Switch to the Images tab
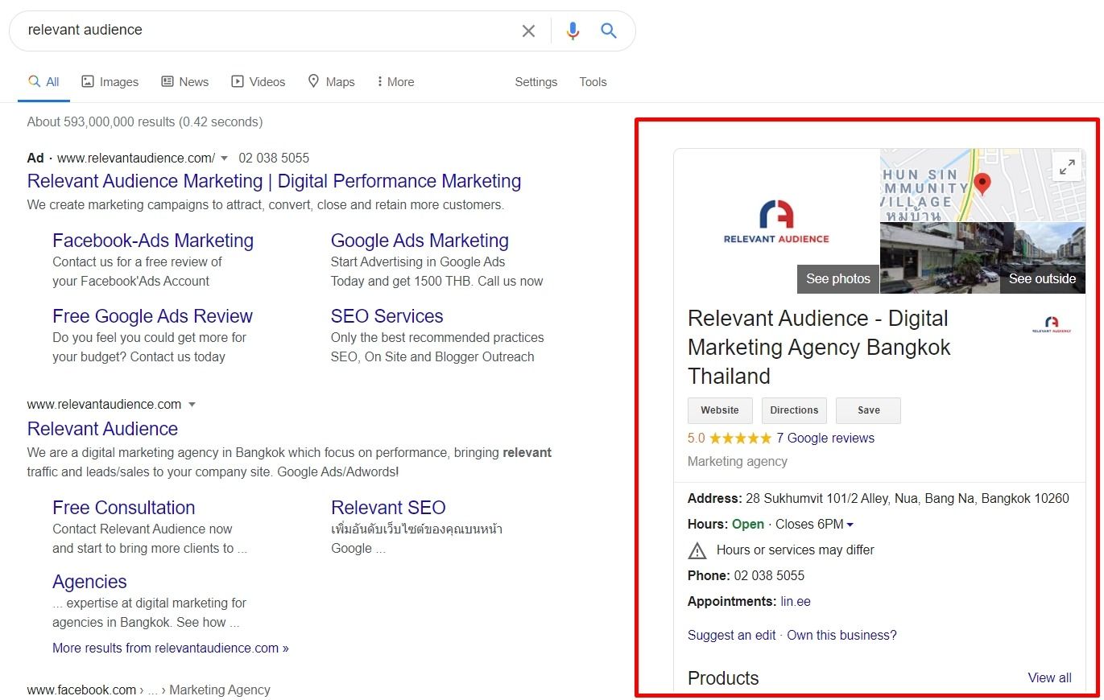The width and height of the screenshot is (1104, 700). tap(110, 82)
